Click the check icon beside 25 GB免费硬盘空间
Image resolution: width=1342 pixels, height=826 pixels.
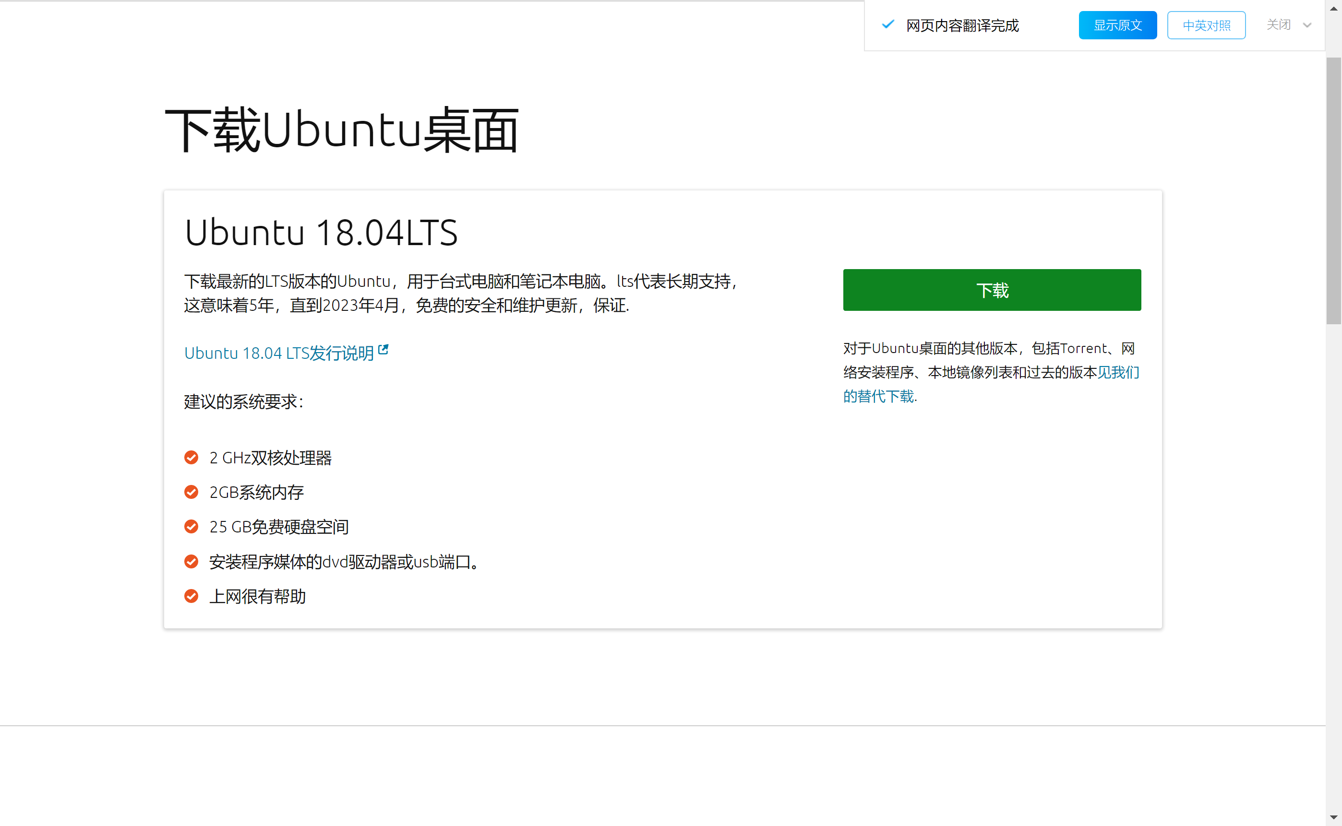coord(192,526)
